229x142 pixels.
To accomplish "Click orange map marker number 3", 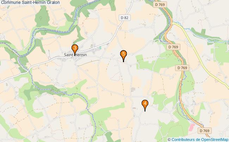I will click(x=75, y=49).
